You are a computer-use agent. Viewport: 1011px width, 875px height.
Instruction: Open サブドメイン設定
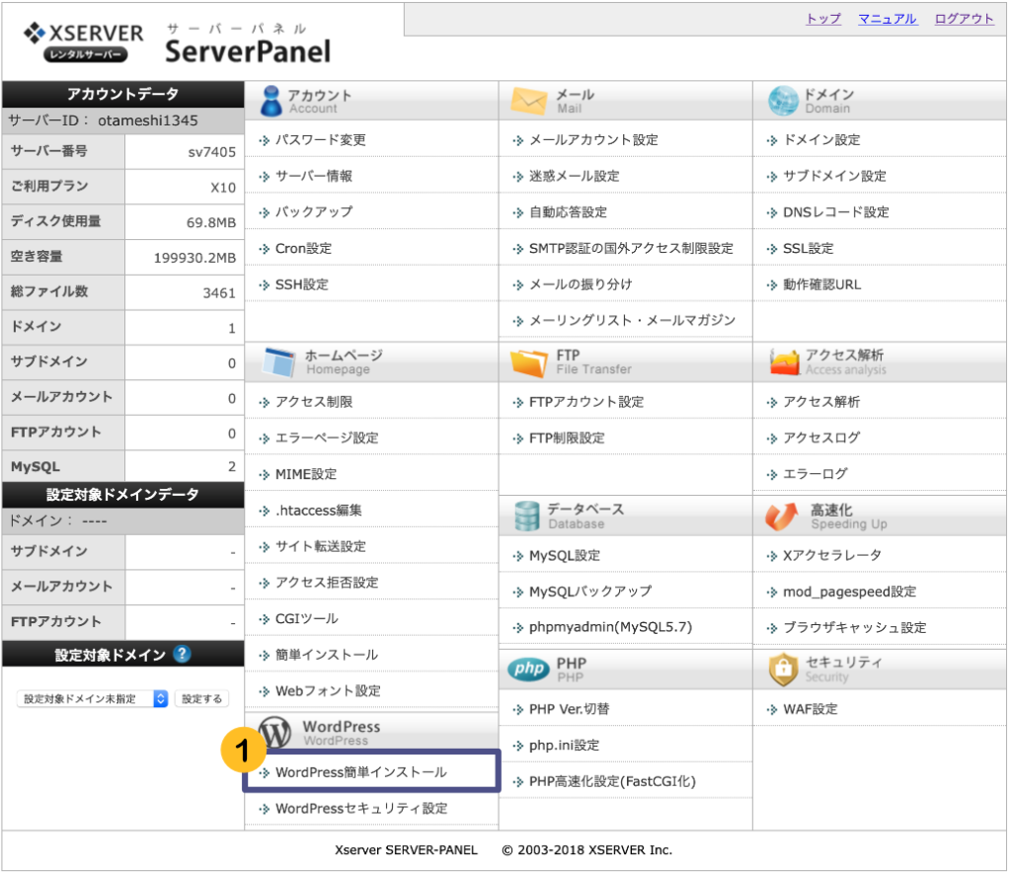[834, 176]
